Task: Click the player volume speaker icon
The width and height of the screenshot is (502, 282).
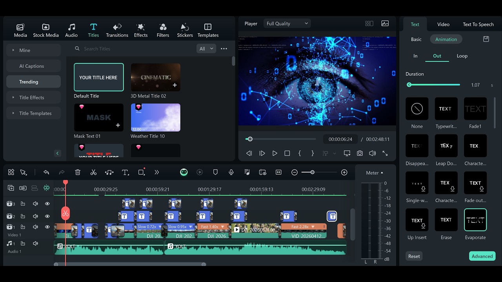Action: click(x=373, y=154)
